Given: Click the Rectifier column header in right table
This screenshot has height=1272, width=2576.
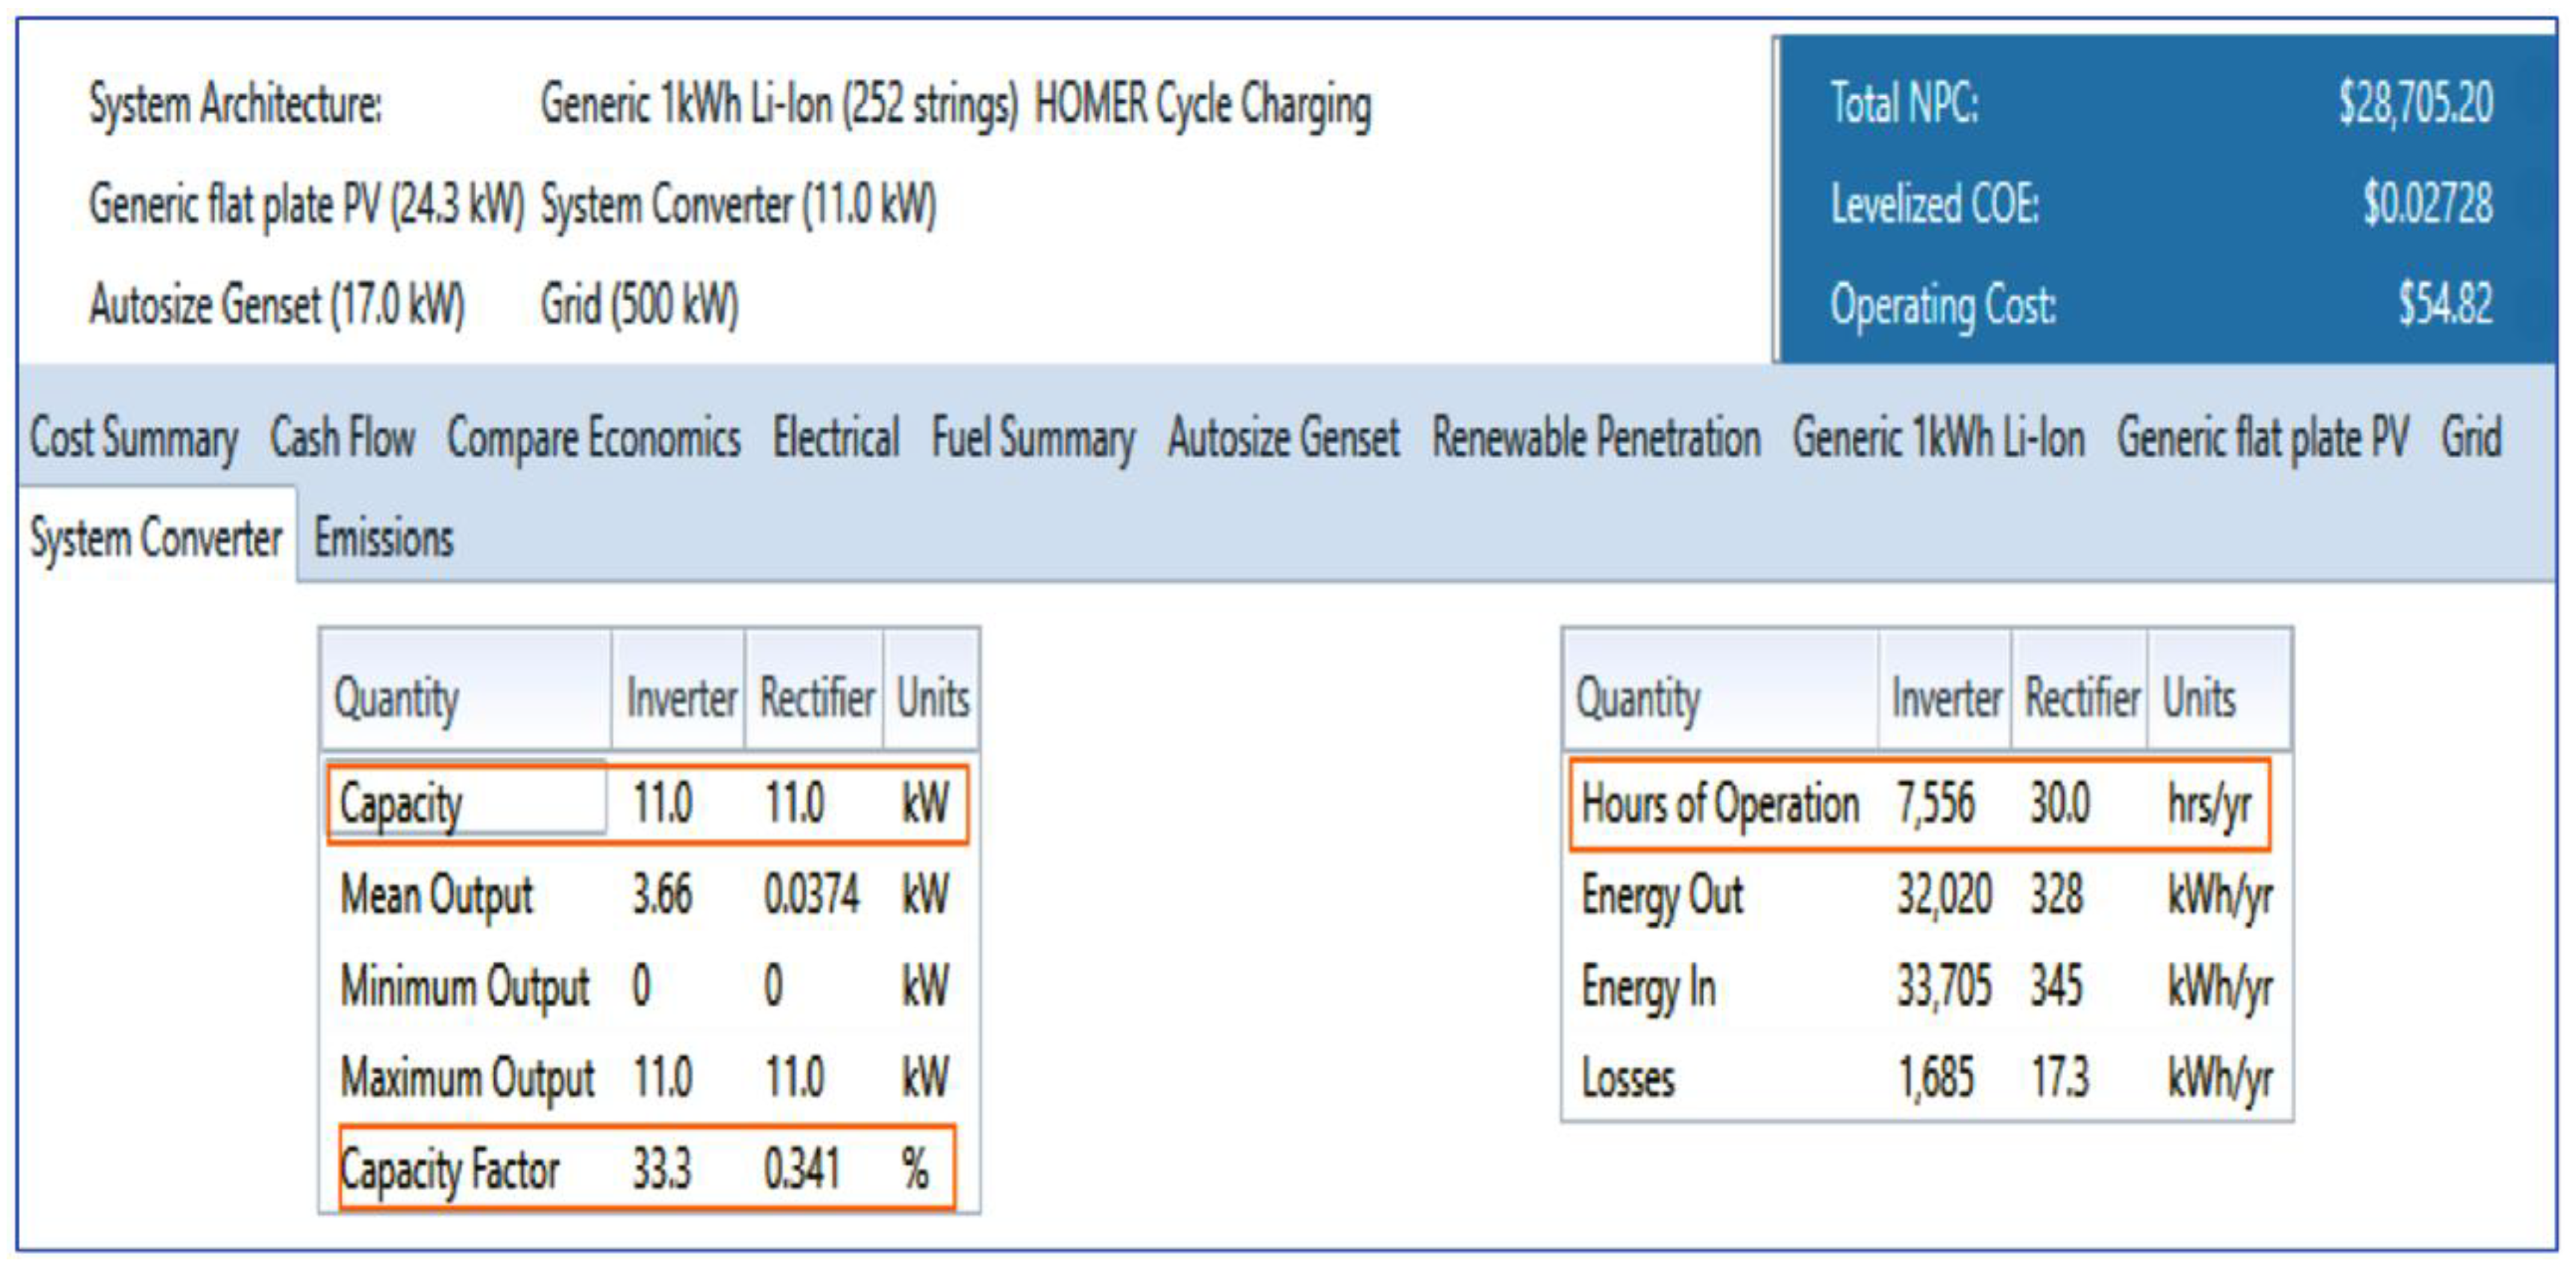Looking at the screenshot, I should click(x=2081, y=697).
